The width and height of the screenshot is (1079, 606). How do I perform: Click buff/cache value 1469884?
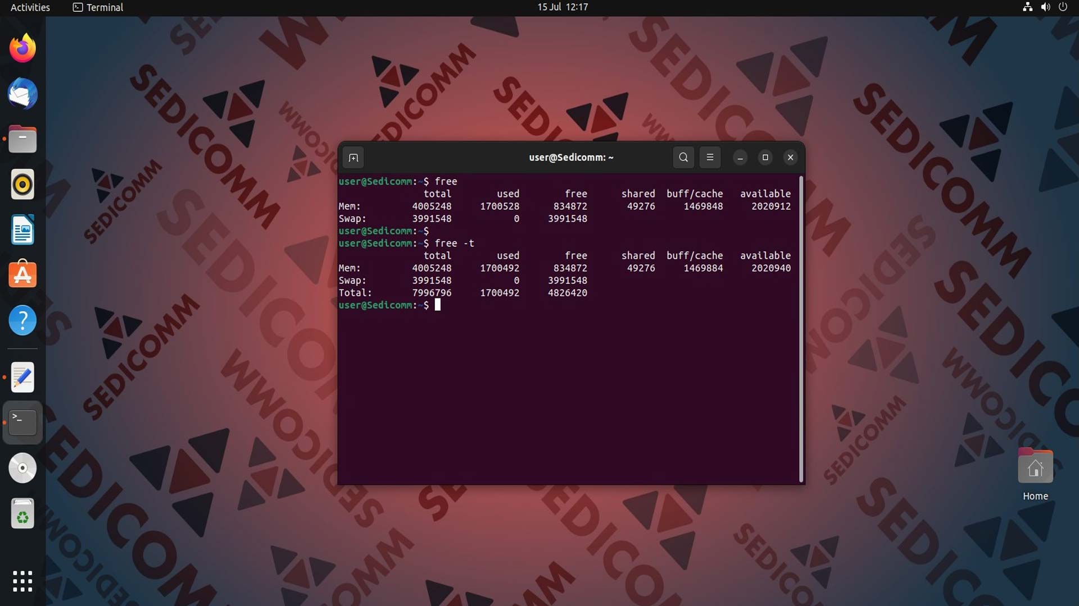tap(703, 268)
